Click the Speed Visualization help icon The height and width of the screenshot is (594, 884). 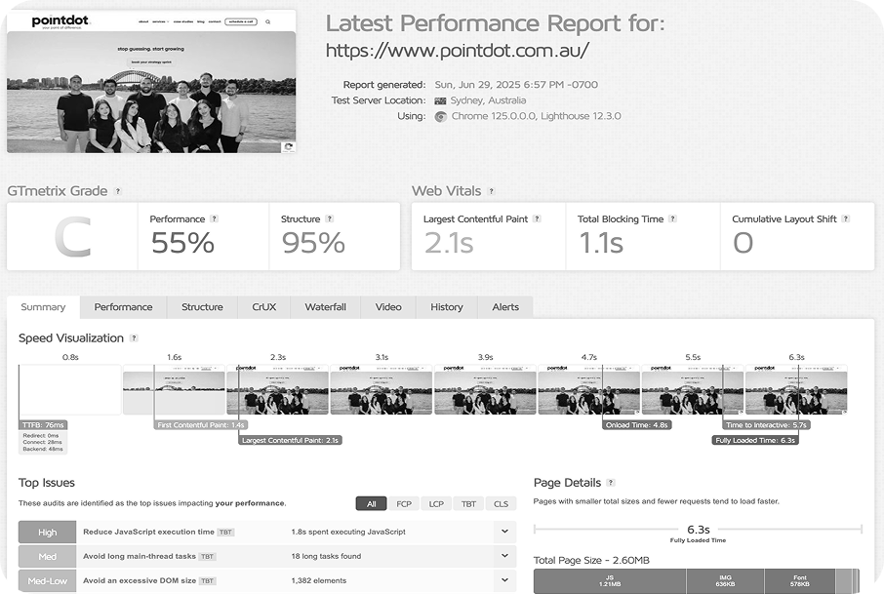pos(134,338)
